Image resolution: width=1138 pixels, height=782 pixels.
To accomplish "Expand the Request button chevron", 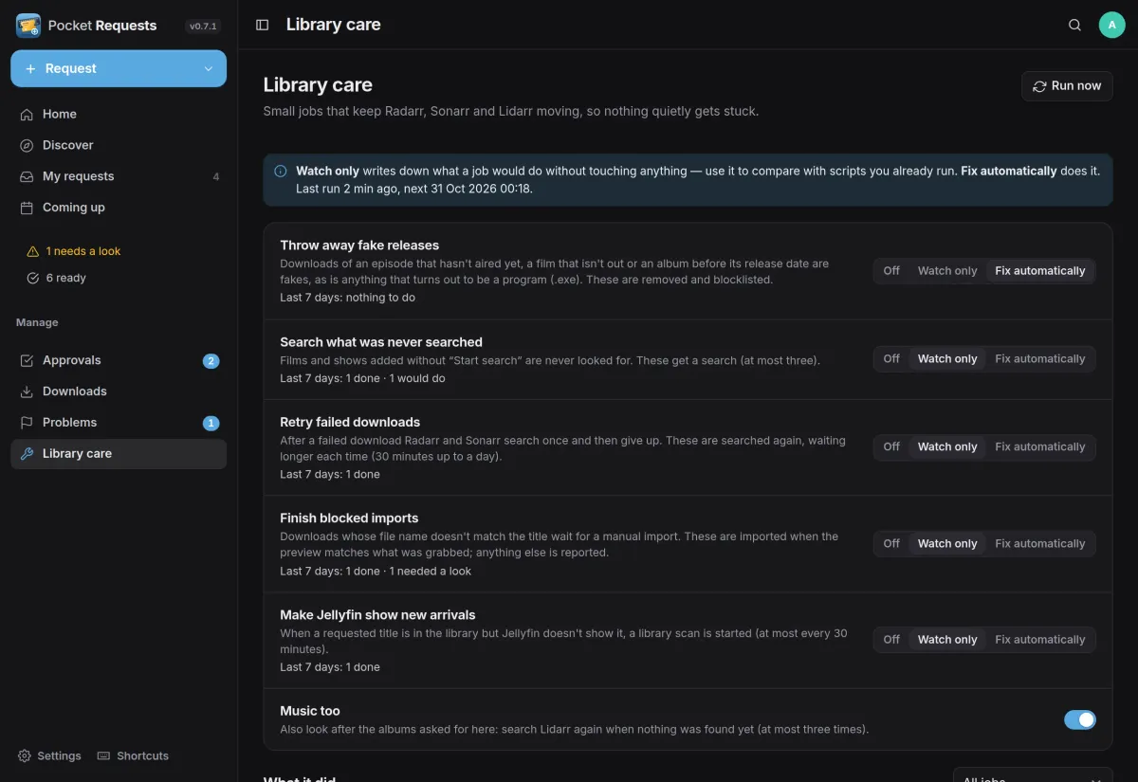I will (x=209, y=68).
